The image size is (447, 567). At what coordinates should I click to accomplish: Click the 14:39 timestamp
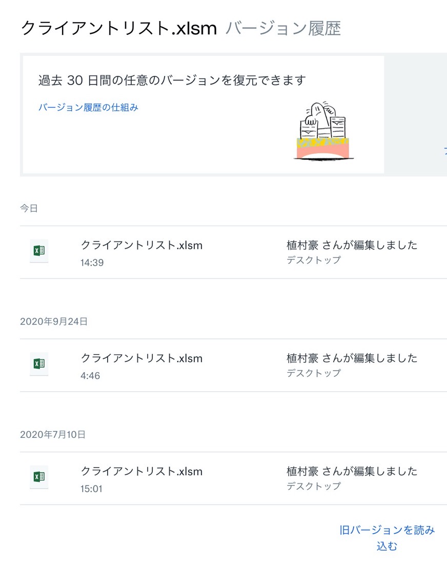tap(92, 262)
